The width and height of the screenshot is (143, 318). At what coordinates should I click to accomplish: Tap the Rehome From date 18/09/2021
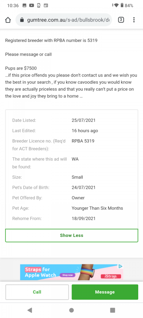point(84,219)
